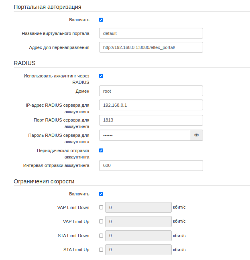Show the RADIUS password with eye icon
Image resolution: width=250 pixels, height=260 pixels.
click(196, 135)
